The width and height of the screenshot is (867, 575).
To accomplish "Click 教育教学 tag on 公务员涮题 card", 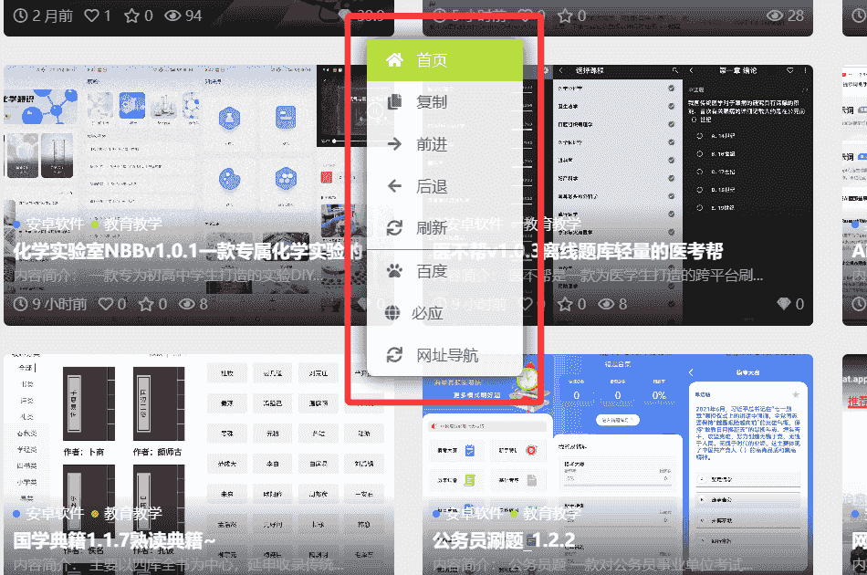I will click(x=552, y=514).
